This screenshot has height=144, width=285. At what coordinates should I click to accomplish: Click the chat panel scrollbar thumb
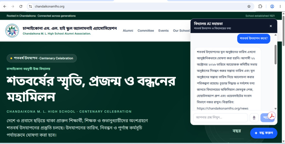(275, 55)
